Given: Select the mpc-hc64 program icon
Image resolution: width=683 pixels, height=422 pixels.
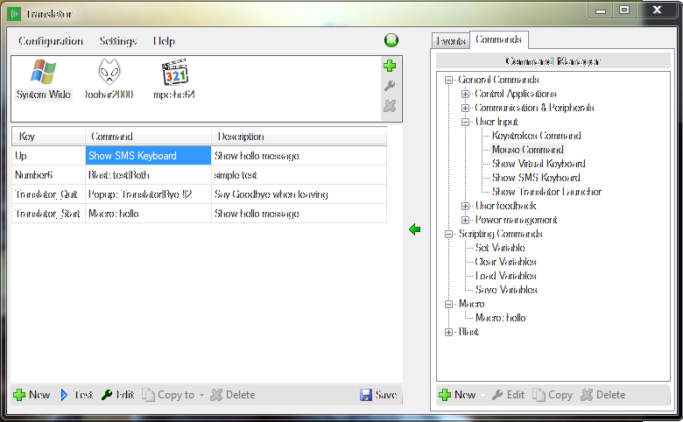Looking at the screenshot, I should (x=174, y=80).
